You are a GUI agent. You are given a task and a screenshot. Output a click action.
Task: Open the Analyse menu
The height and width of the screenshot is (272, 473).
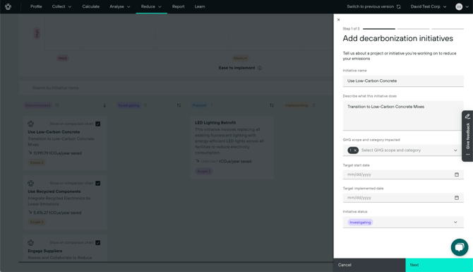point(120,6)
